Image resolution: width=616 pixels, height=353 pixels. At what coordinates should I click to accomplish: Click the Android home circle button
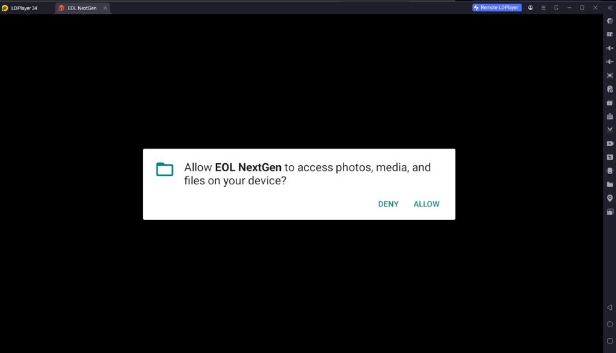610,324
